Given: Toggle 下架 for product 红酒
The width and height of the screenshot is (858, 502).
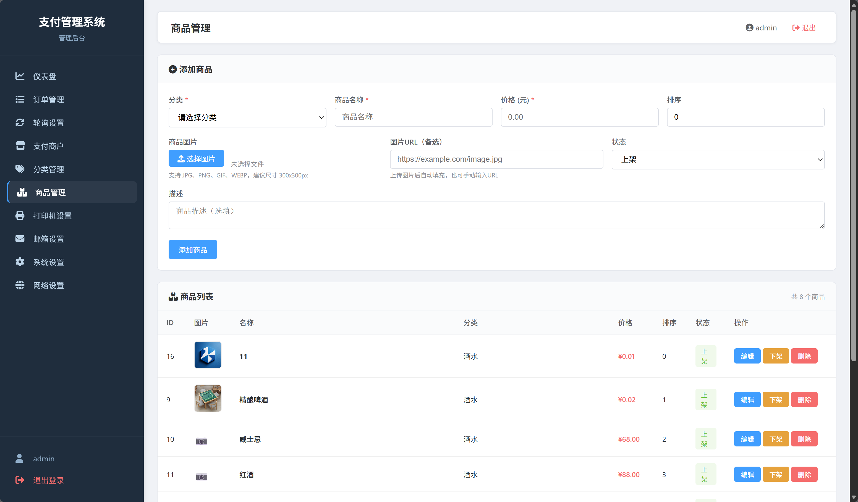Looking at the screenshot, I should (776, 474).
